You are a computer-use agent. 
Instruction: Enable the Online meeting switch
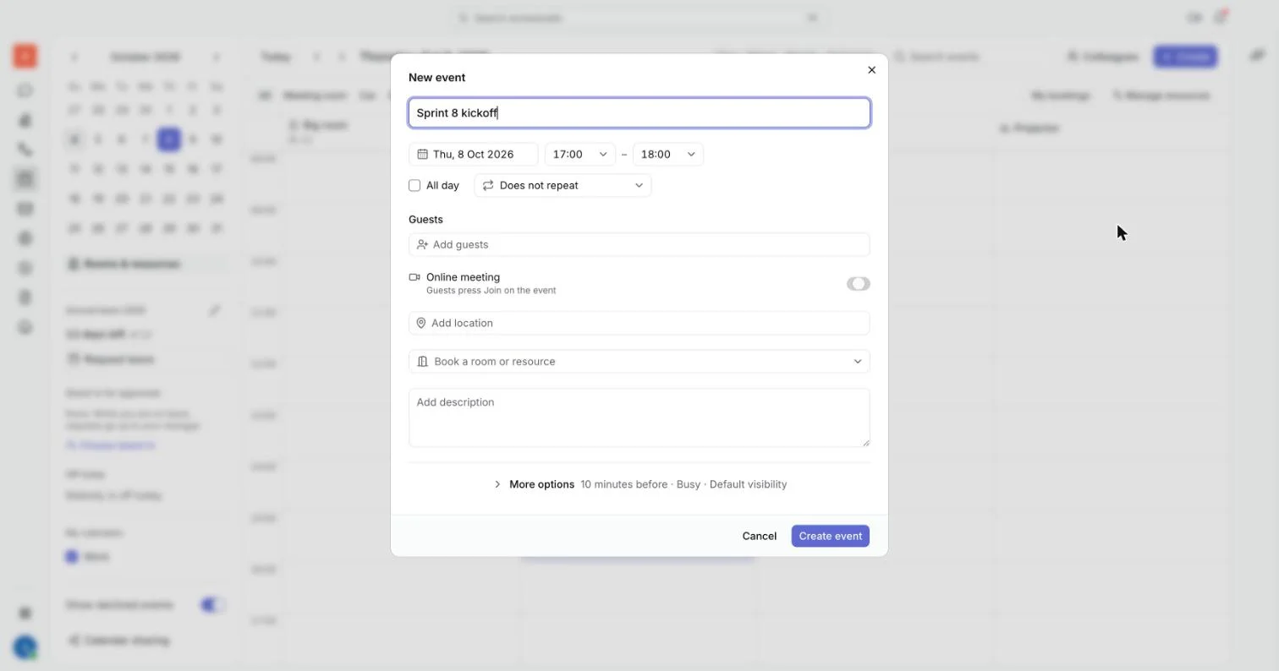pyautogui.click(x=858, y=284)
